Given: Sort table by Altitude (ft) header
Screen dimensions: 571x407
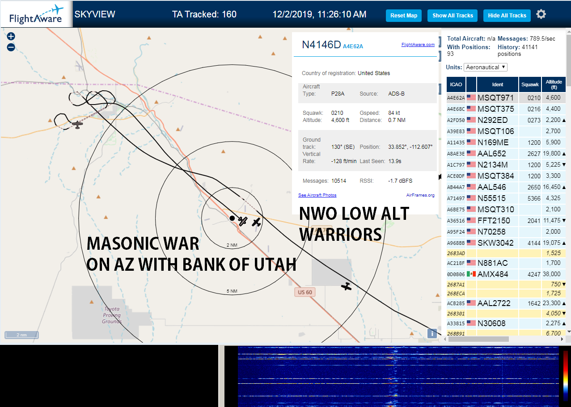Looking at the screenshot, I should pos(554,84).
